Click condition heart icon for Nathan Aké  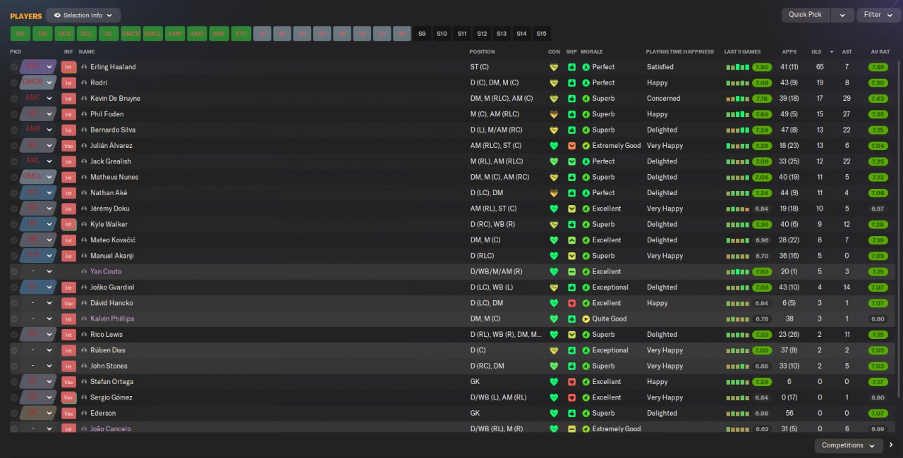coord(554,193)
